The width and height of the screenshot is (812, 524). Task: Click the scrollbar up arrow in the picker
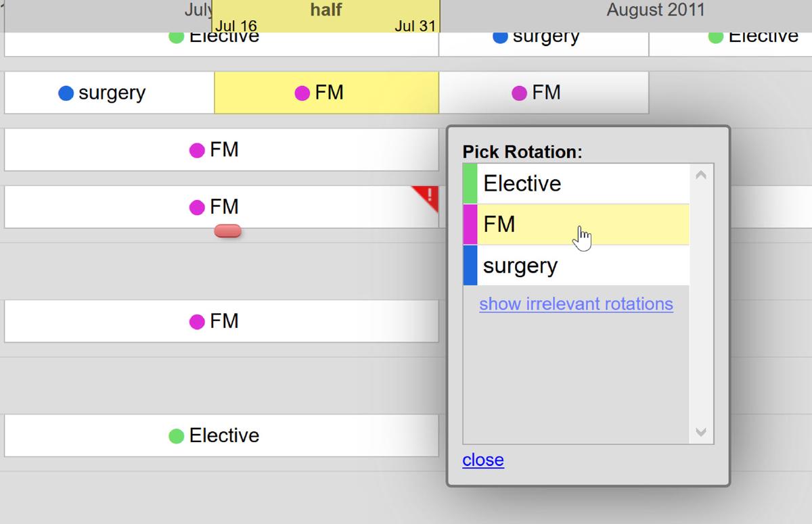point(701,174)
